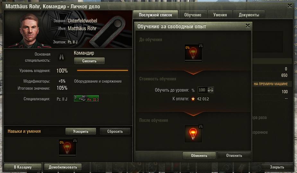Open the Документы tab
This screenshot has width=297, height=173.
(249, 15)
